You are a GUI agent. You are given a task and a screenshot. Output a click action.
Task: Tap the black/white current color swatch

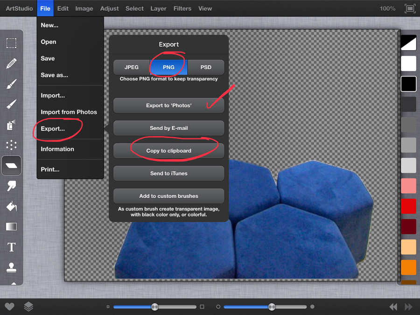pyautogui.click(x=408, y=43)
